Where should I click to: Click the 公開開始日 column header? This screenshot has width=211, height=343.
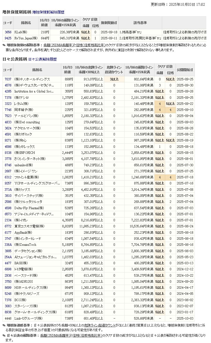(185, 70)
